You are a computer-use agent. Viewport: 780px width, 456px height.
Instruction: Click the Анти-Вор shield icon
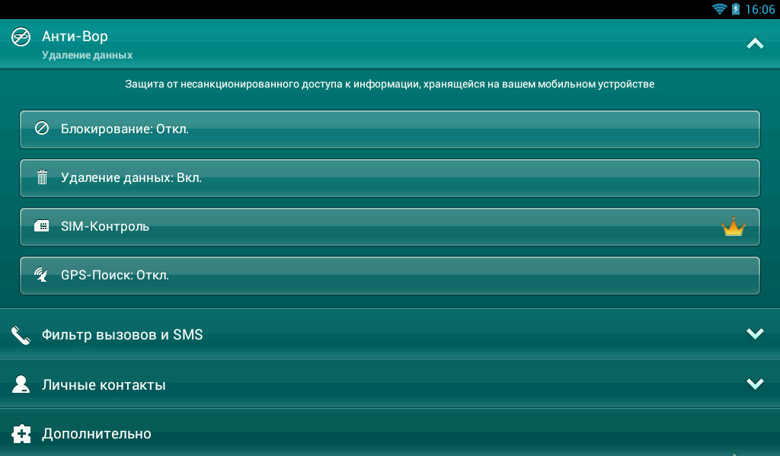pos(21,37)
